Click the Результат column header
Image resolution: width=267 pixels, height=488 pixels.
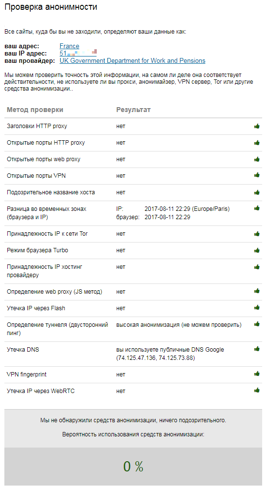coord(133,110)
